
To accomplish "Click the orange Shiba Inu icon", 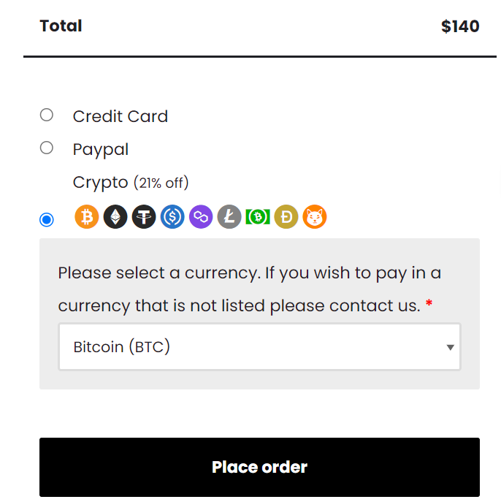I will coord(315,217).
